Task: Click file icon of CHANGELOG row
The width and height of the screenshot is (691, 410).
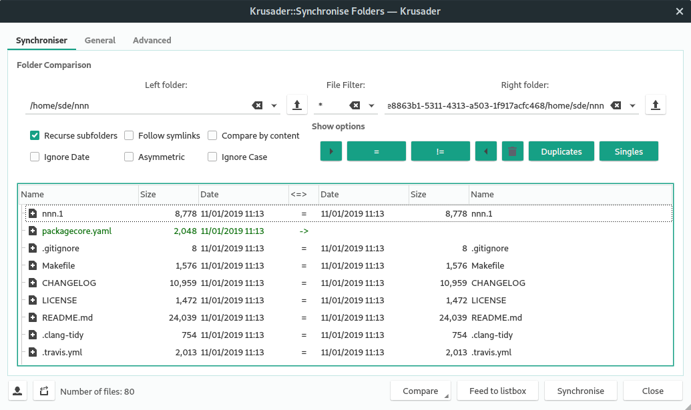Action: tap(33, 283)
